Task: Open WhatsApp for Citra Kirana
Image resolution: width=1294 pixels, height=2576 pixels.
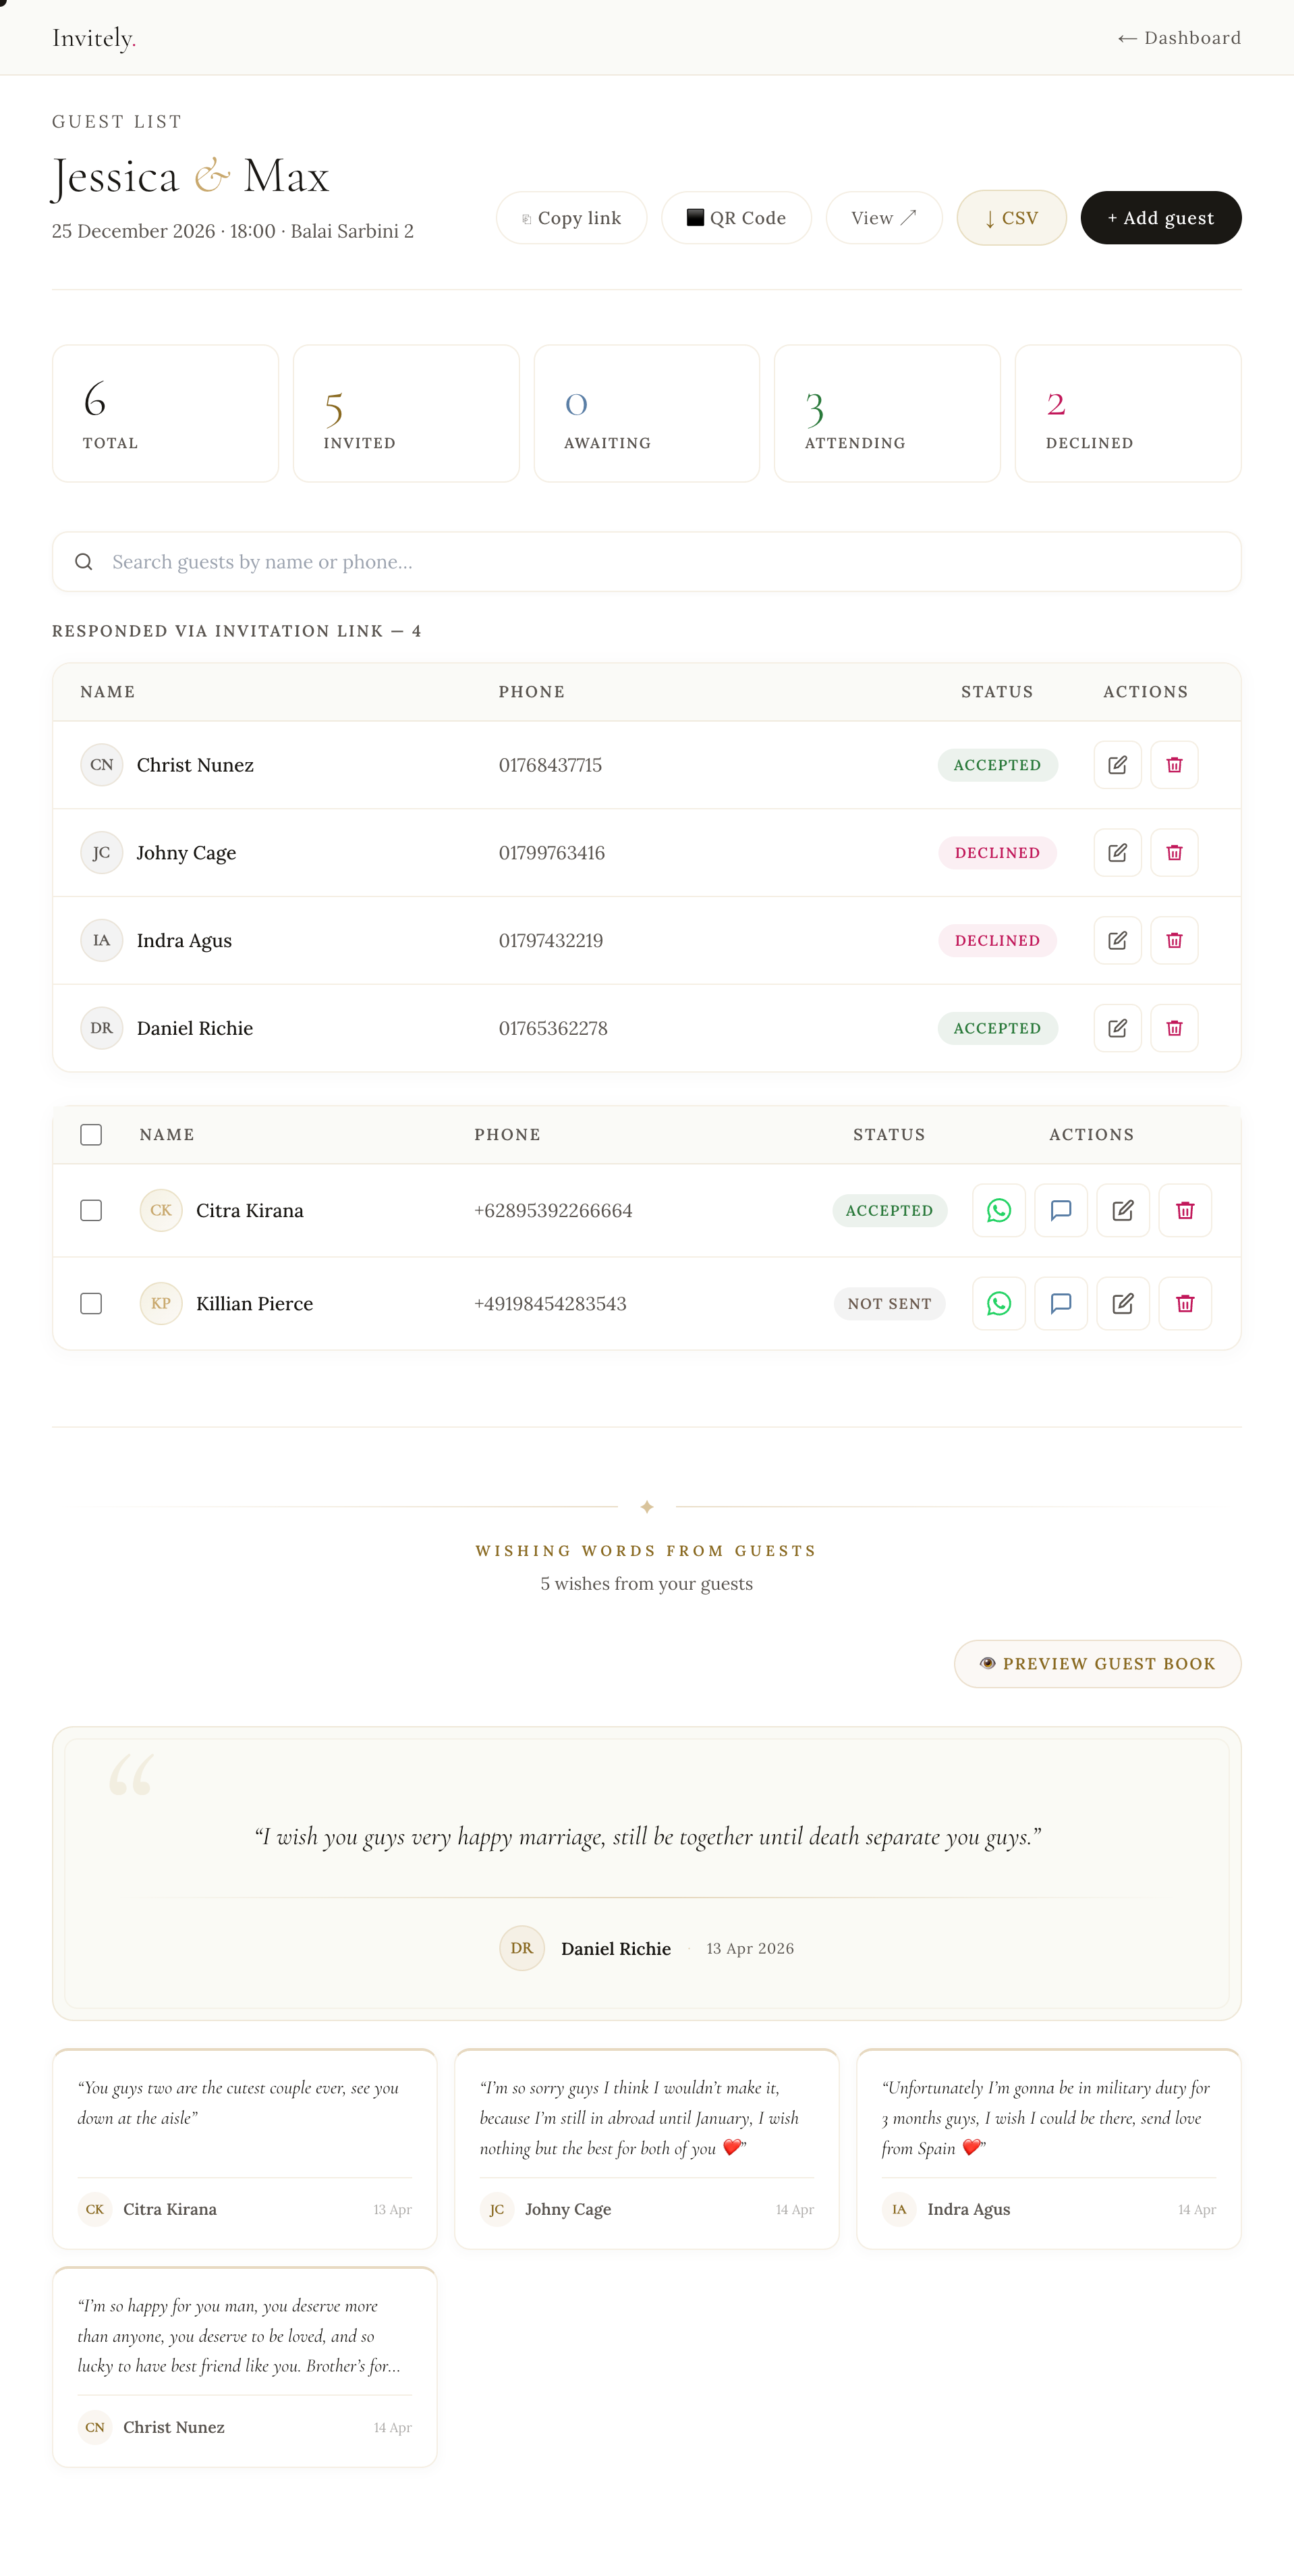Action: pyautogui.click(x=998, y=1210)
